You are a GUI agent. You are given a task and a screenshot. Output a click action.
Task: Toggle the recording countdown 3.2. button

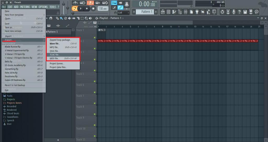[x=90, y=3]
